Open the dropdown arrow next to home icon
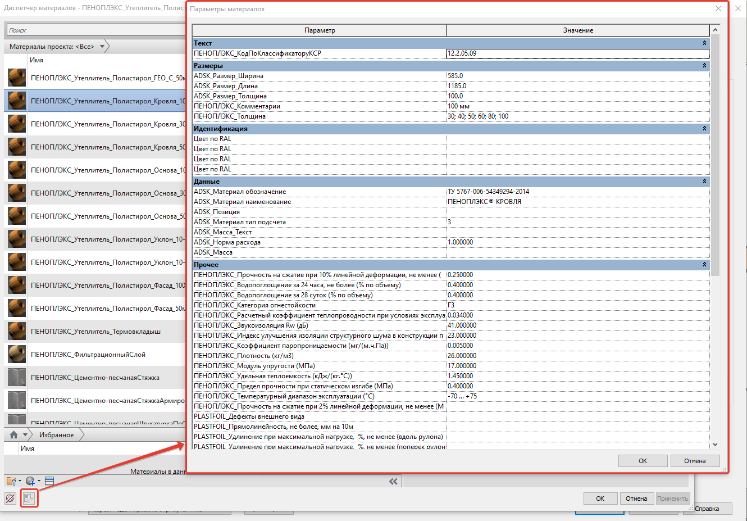 pos(25,435)
